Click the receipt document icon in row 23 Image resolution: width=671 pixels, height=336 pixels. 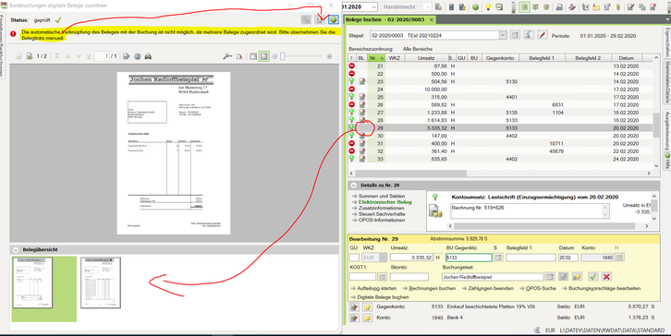[x=362, y=81]
